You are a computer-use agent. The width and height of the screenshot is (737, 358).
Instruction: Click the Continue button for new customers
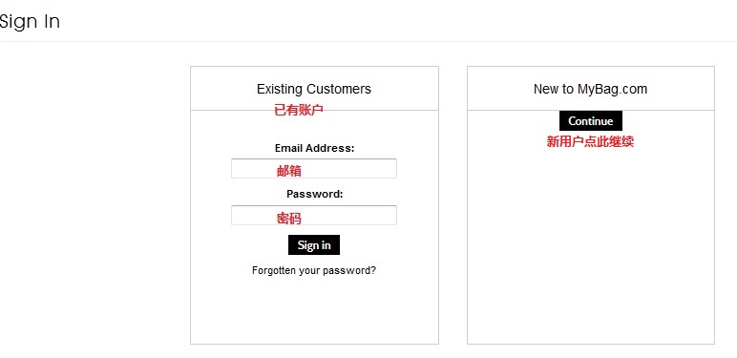coord(591,121)
